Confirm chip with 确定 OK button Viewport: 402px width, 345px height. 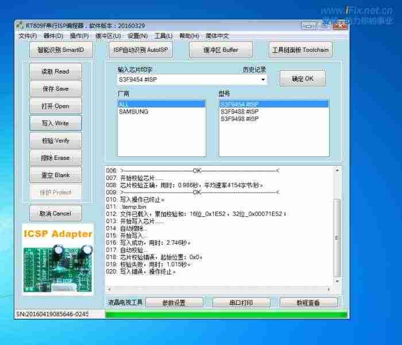[302, 79]
